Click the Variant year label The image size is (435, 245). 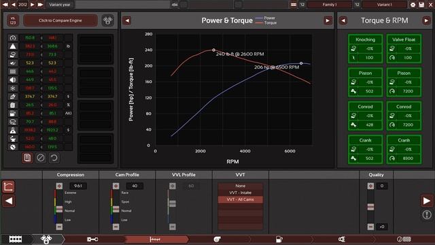click(x=60, y=5)
